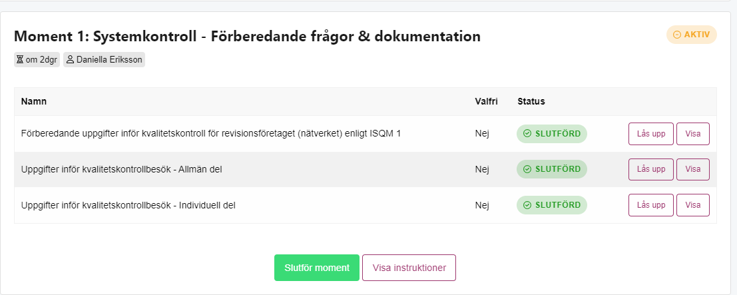This screenshot has width=737, height=295.
Task: Select the Status column header
Action: pos(531,101)
